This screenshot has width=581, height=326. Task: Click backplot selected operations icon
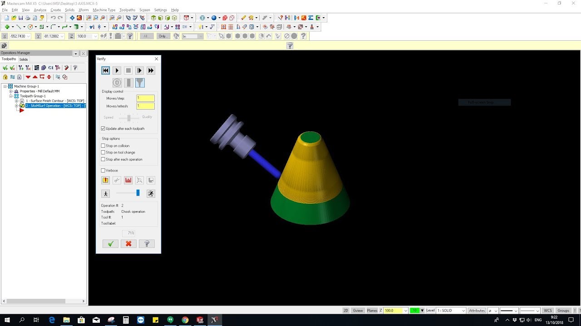tap(37, 68)
